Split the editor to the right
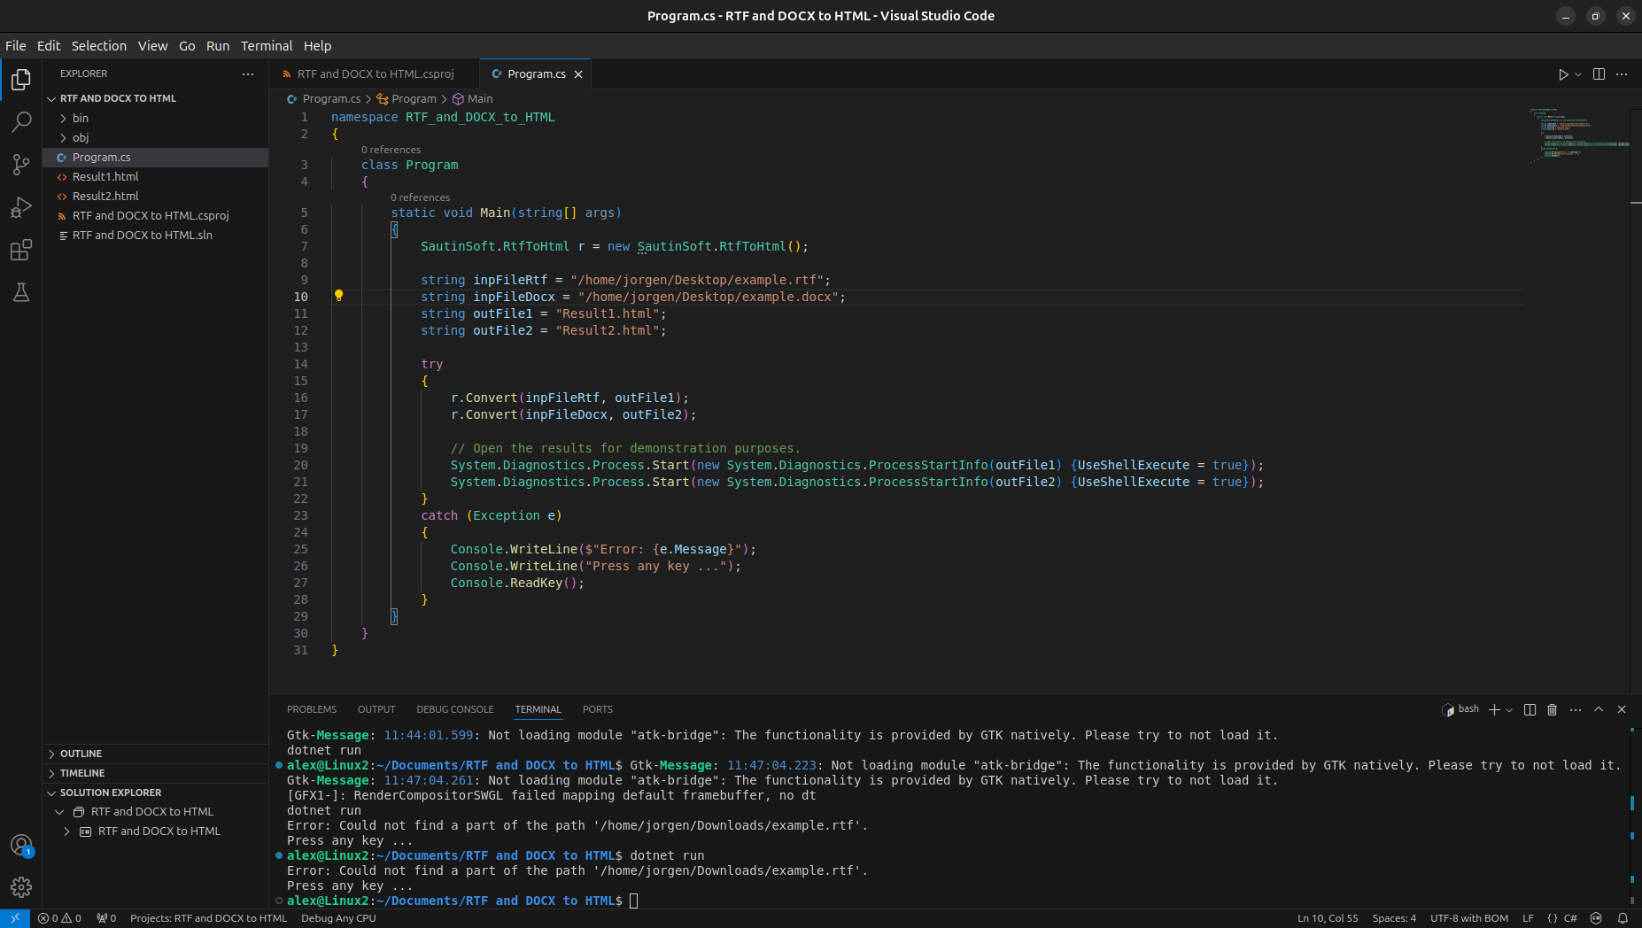This screenshot has height=928, width=1642. (1599, 74)
